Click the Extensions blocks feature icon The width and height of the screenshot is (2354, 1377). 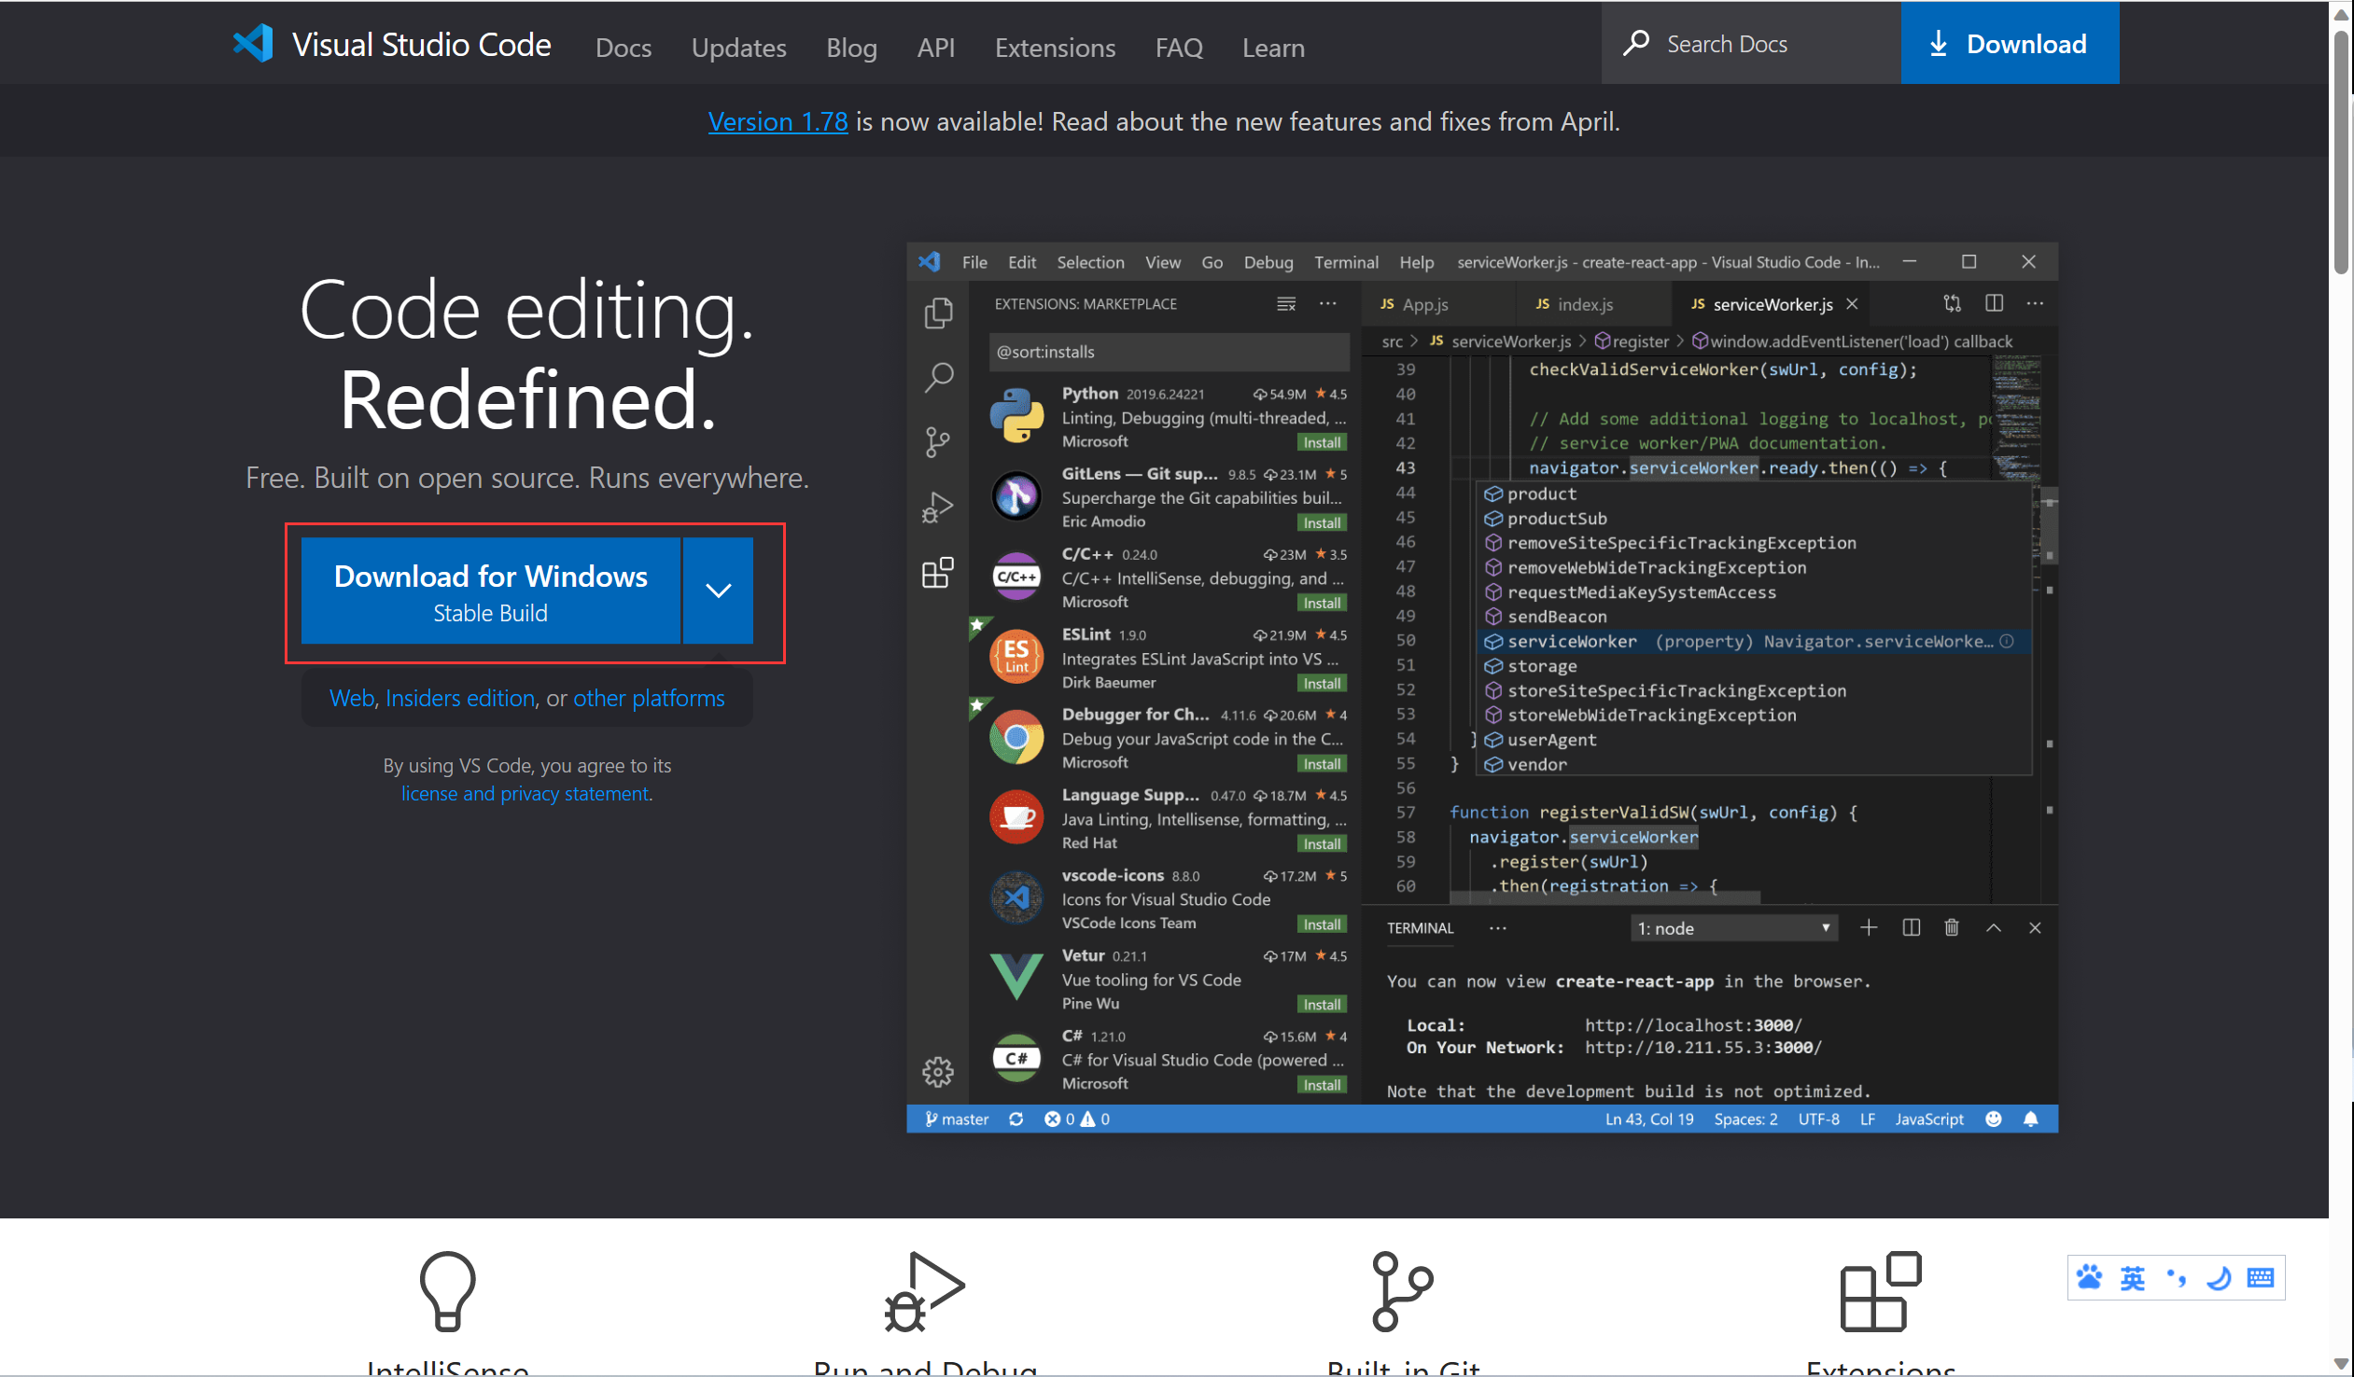tap(1880, 1291)
